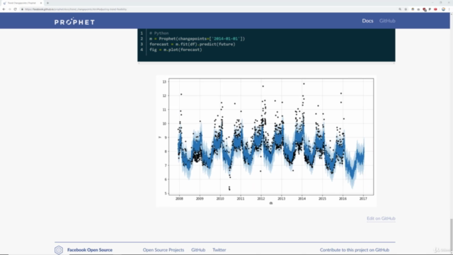Image resolution: width=453 pixels, height=255 pixels.
Task: Click the '# Python' comment line in code
Action: (x=159, y=33)
